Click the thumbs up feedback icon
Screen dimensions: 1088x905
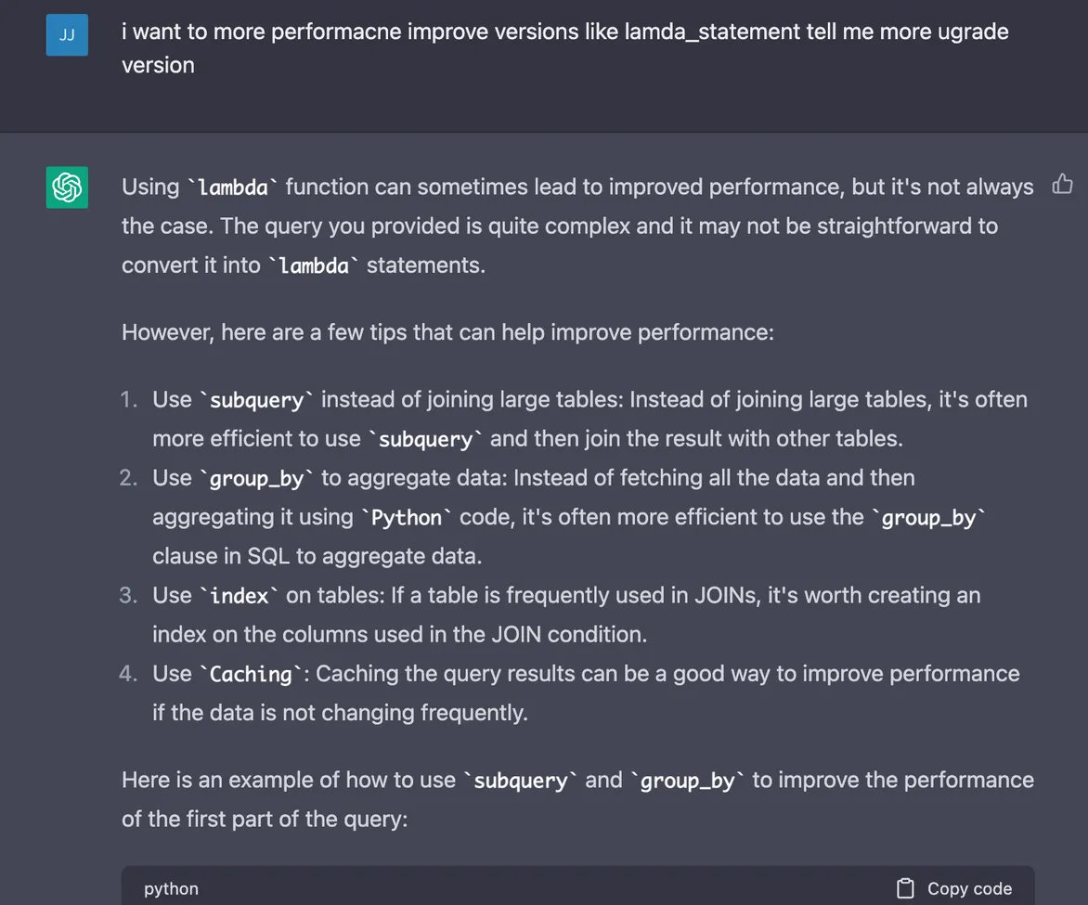[1062, 185]
